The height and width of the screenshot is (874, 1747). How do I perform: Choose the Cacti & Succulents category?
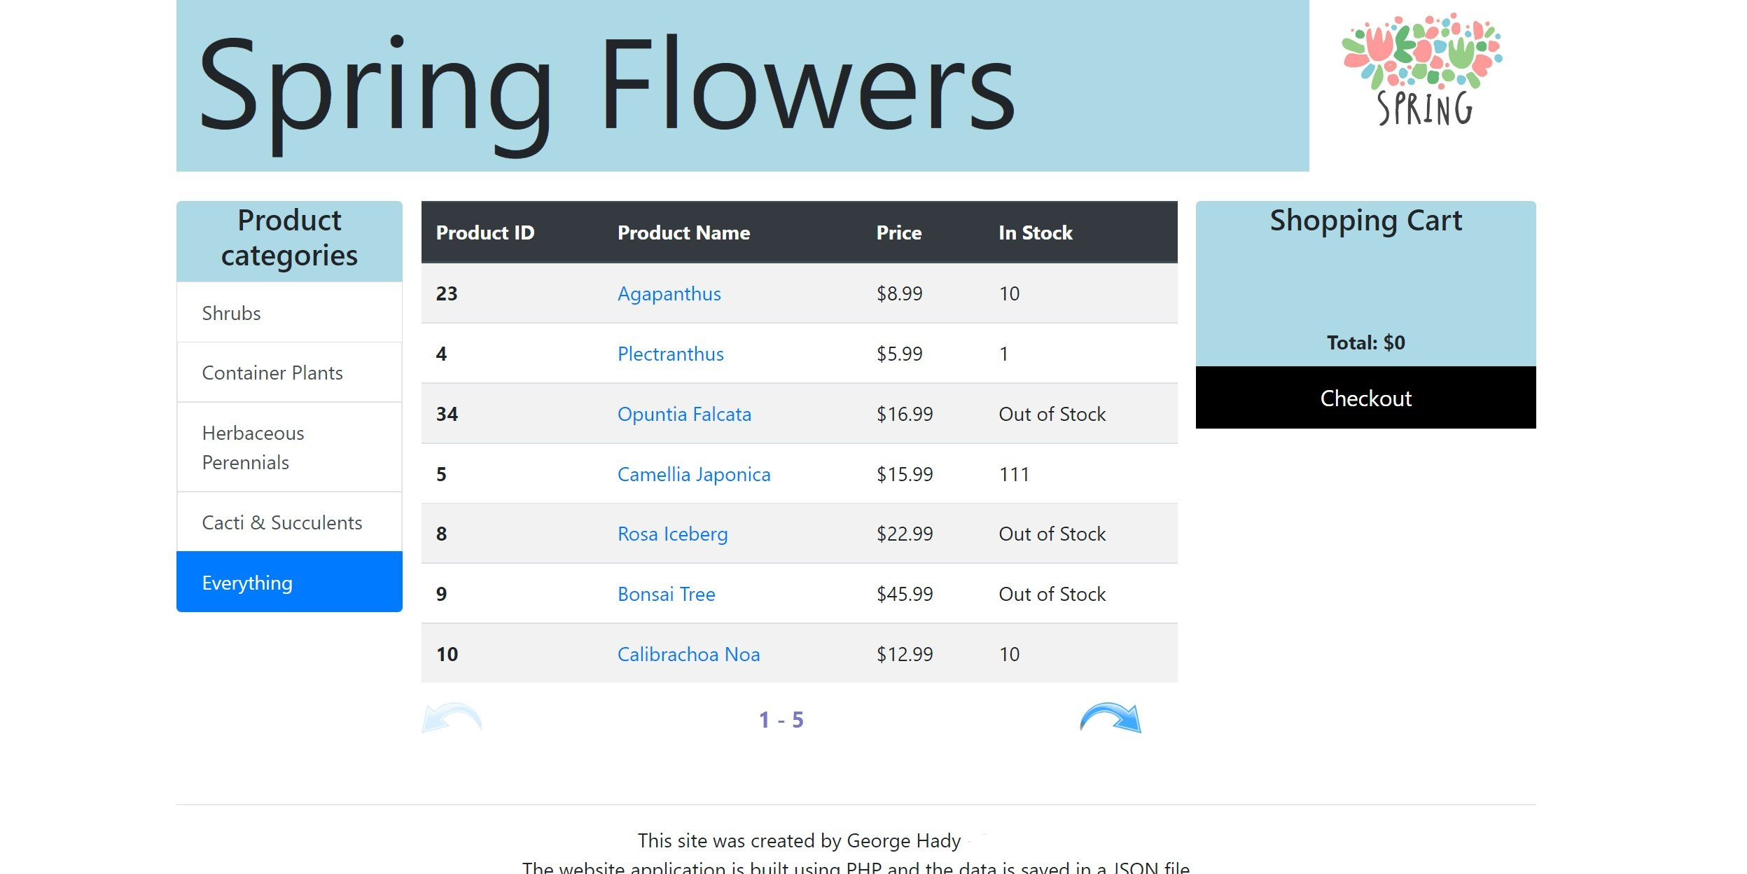point(289,522)
